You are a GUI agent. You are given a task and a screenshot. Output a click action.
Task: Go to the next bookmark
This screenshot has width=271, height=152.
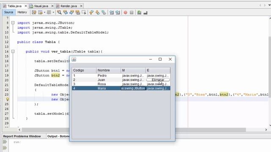[x=98, y=12]
